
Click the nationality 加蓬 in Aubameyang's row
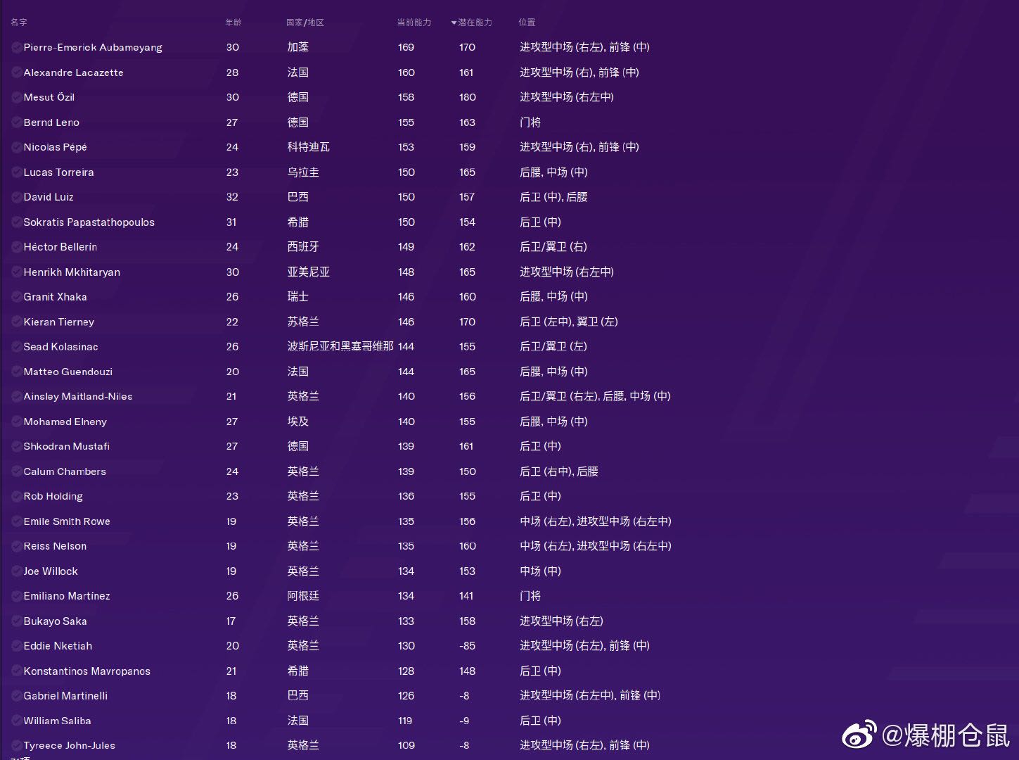(x=298, y=47)
